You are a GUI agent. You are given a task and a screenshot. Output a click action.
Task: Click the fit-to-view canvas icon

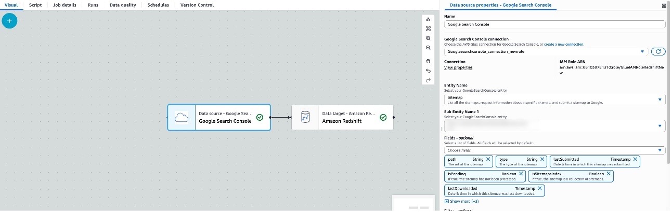point(428,29)
